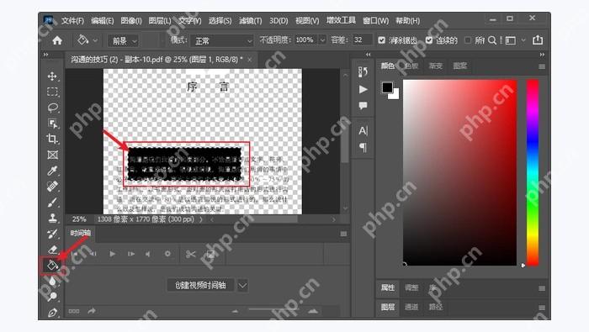Open the blend mode (正常) dropdown
This screenshot has width=589, height=332.
pos(222,40)
